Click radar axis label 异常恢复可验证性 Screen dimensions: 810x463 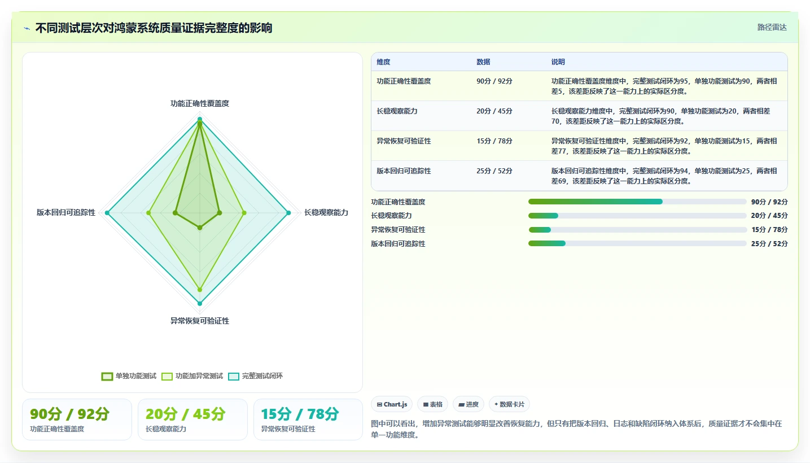click(200, 321)
